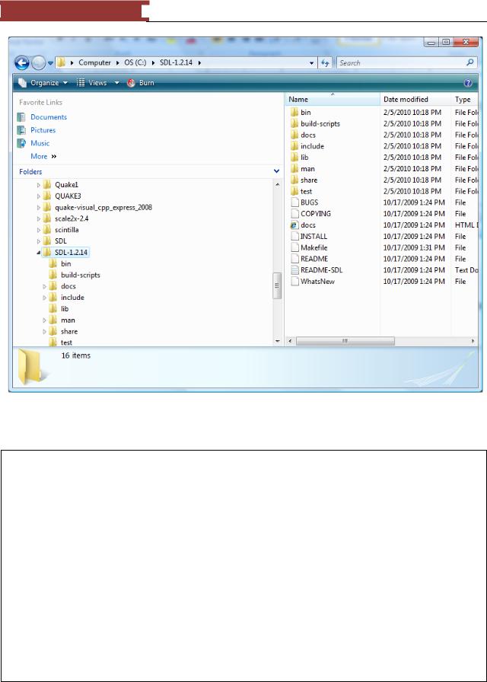The height and width of the screenshot is (682, 487).
Task: Select Makefile file icon
Action: (294, 248)
